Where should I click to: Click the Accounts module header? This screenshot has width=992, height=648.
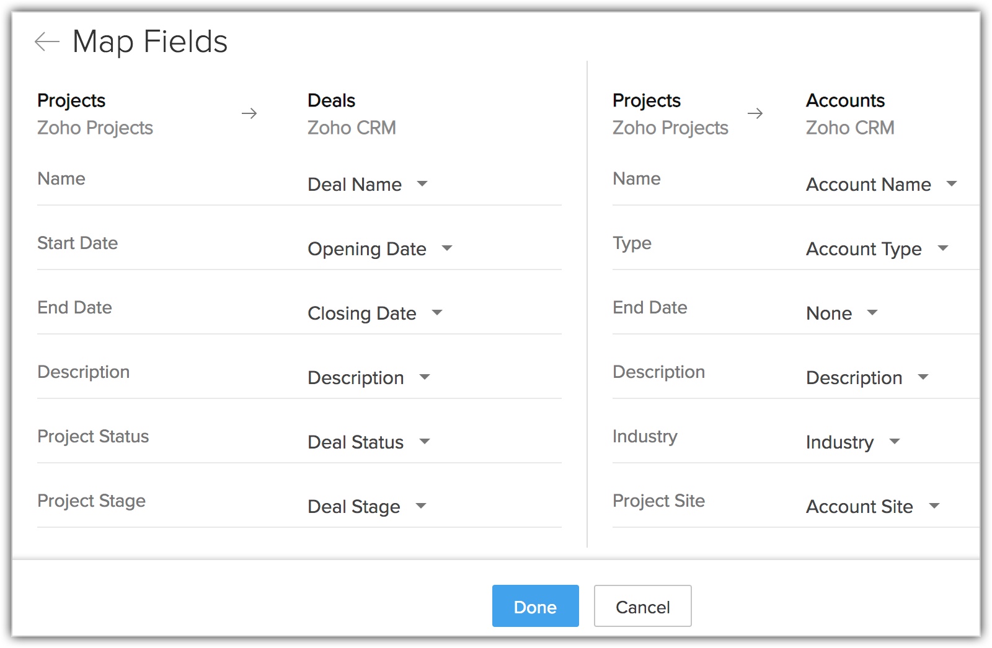coord(845,100)
